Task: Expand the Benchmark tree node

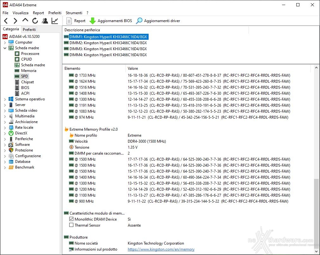Action: [5, 167]
